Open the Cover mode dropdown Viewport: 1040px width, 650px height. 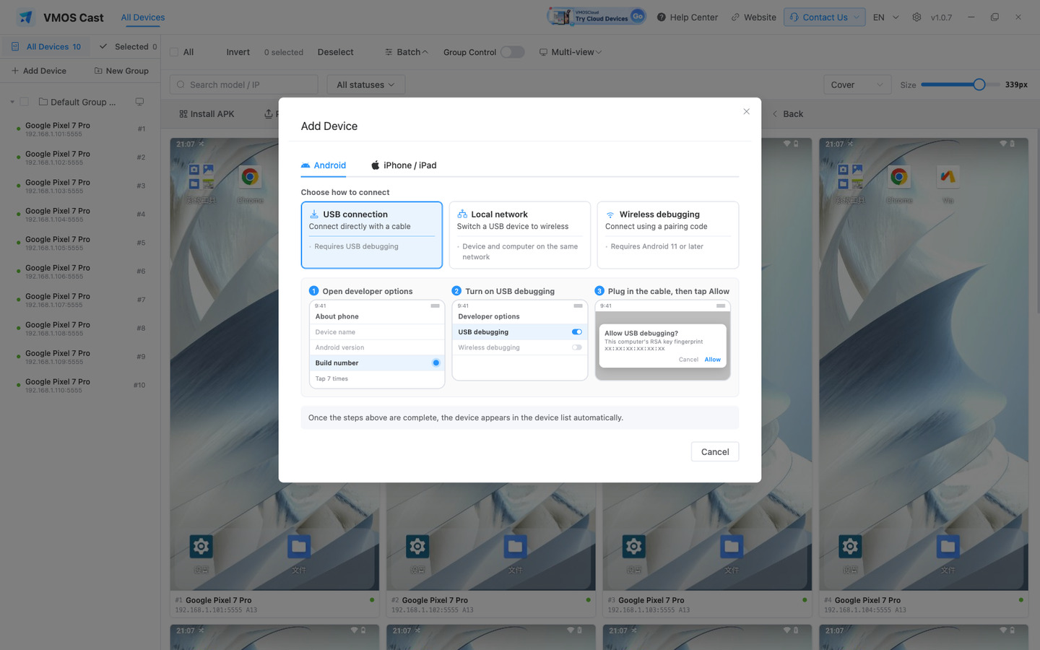tap(857, 84)
